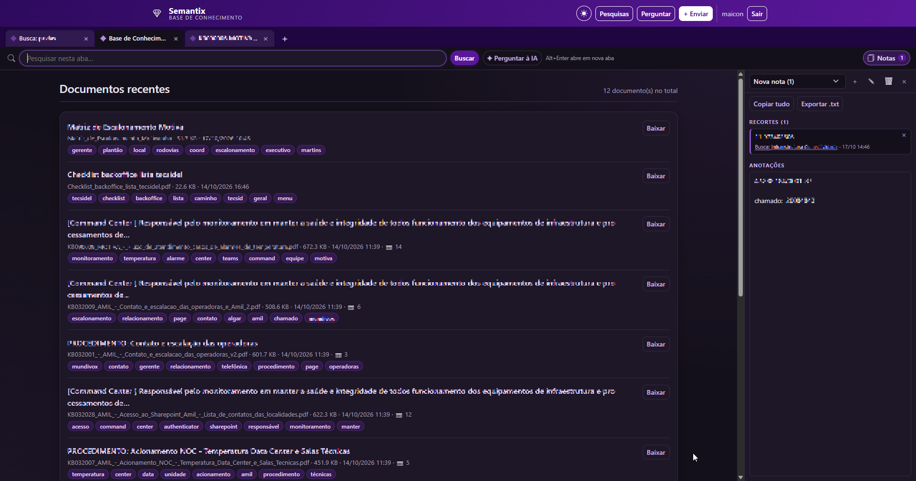The image size is (916, 481).
Task: Delete note with the trash icon
Action: tap(888, 82)
